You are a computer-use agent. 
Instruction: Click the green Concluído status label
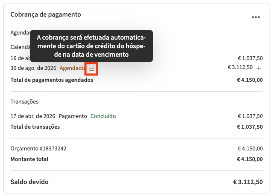click(x=103, y=116)
